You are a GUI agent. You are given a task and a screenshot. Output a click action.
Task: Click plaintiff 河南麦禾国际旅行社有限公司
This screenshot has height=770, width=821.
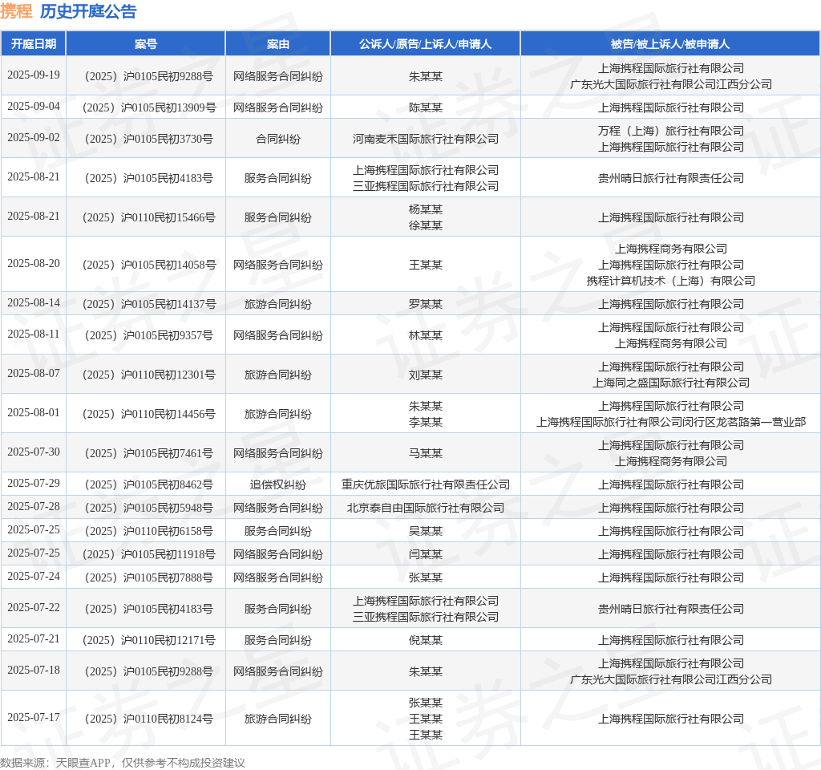(x=426, y=139)
